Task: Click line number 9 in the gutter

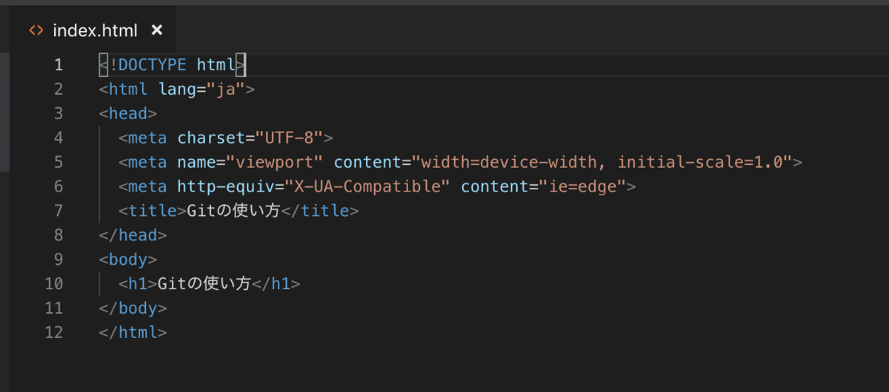Action: tap(59, 260)
